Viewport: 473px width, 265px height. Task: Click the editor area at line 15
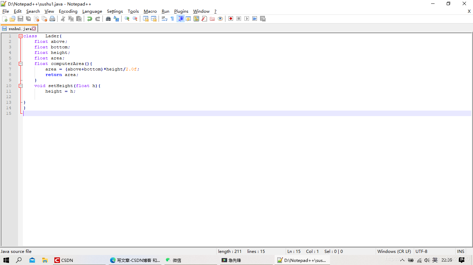pos(247,113)
